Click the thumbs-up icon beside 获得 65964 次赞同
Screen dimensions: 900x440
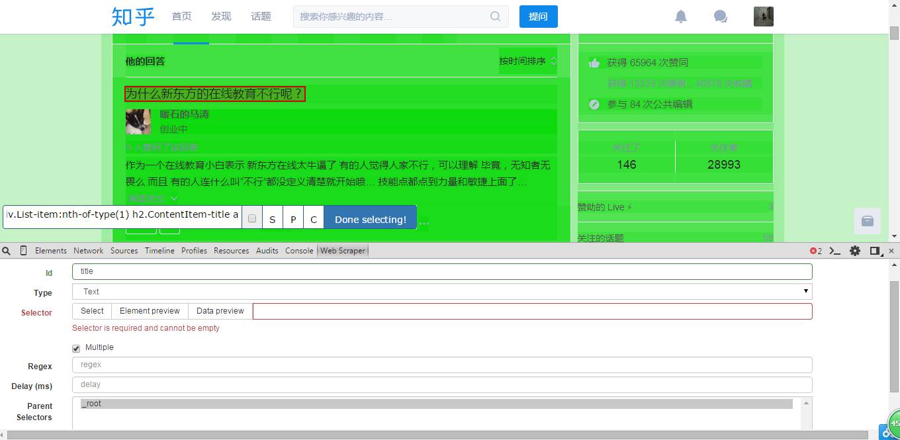[x=594, y=63]
